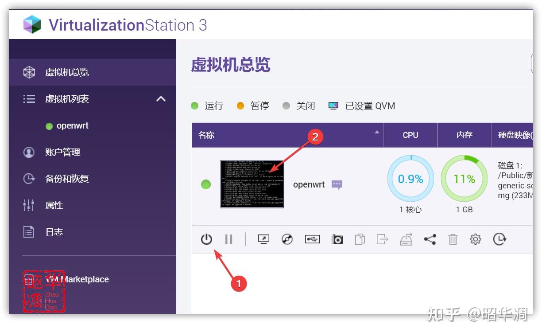The image size is (542, 336).
Task: Click the migrate VM drive icon
Action: 406,239
